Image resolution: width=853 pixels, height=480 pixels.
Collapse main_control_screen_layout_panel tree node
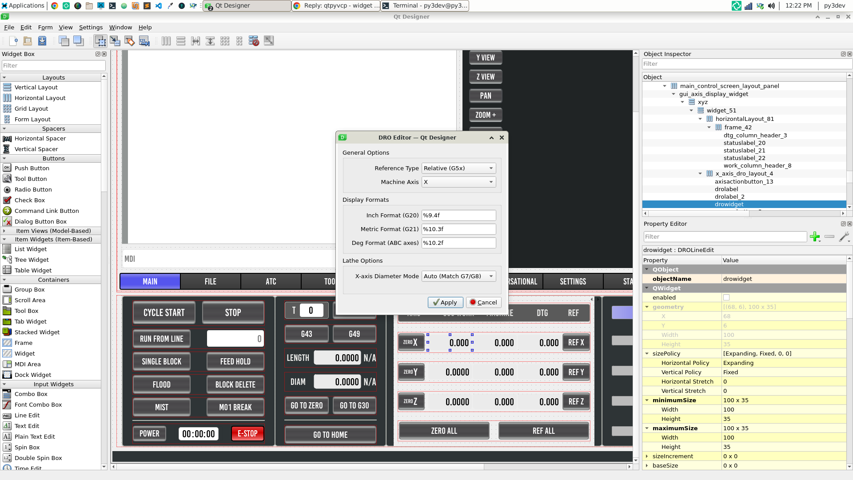(665, 86)
